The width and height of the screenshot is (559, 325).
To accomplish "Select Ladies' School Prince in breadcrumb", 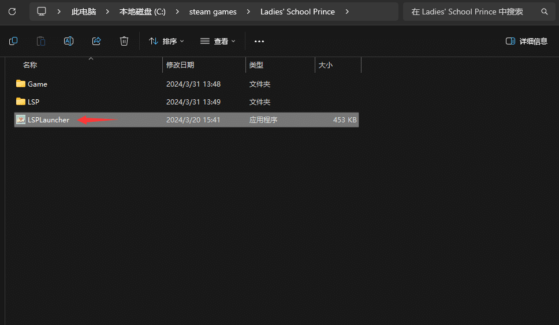I will click(297, 12).
